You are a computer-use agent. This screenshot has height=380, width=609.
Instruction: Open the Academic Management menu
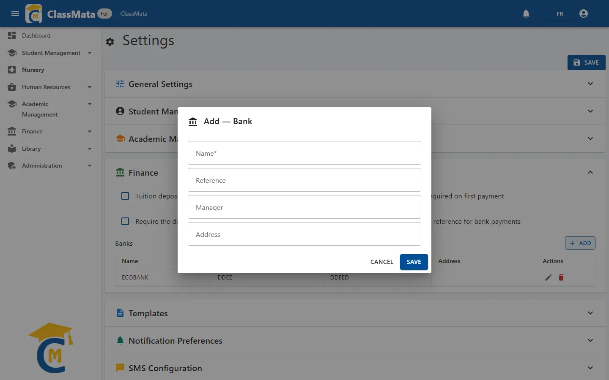coord(51,109)
